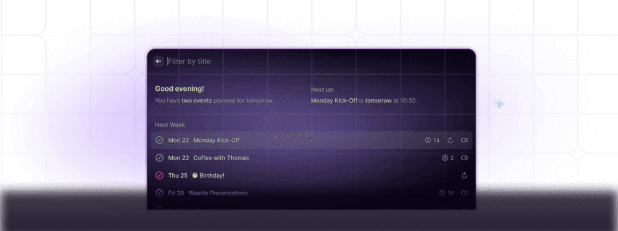Click the recurring icon on Monday Kick-Off
The height and width of the screenshot is (231, 618).
tap(450, 140)
